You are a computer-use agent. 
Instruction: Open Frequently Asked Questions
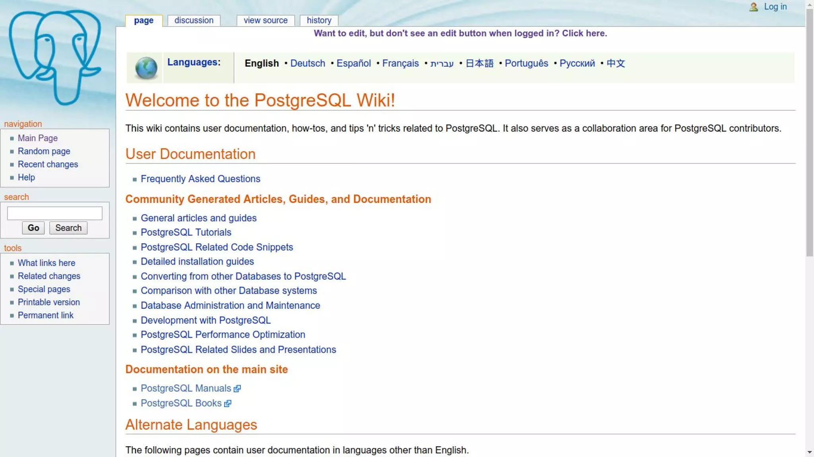(x=200, y=179)
